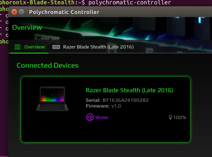
Task: Click empty area inside the device card
Action: pyautogui.click(x=105, y=131)
